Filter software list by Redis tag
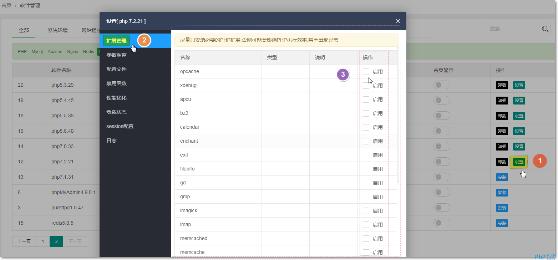The width and height of the screenshot is (558, 260). click(x=88, y=52)
